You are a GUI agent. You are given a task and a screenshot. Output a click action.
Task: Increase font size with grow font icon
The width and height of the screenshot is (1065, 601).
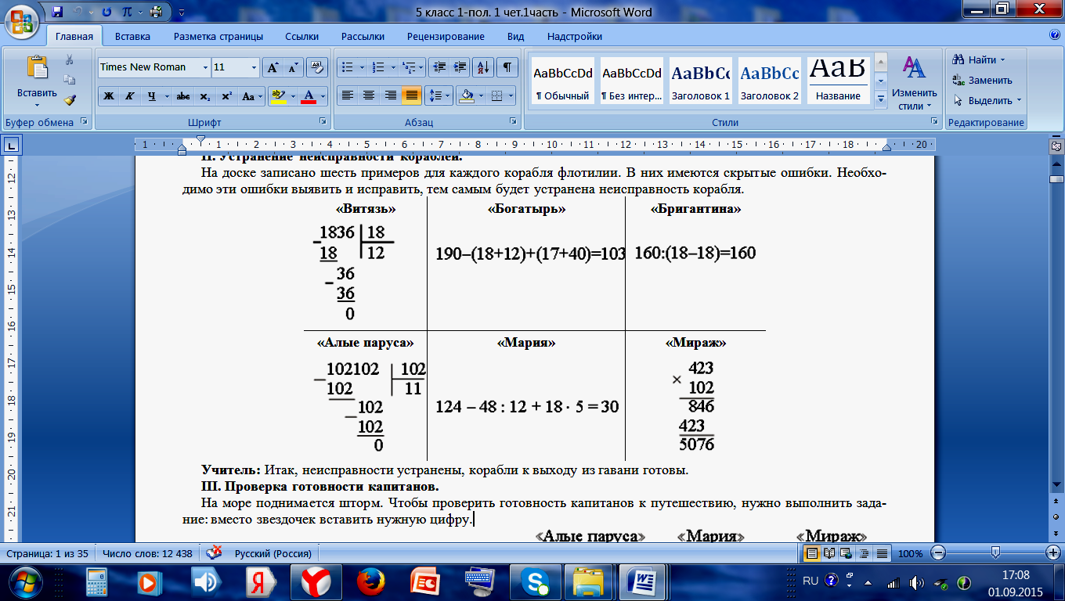click(x=273, y=67)
